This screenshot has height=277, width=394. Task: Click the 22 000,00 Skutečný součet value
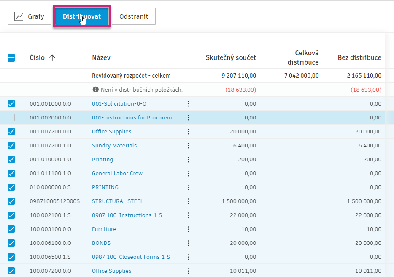243,215
